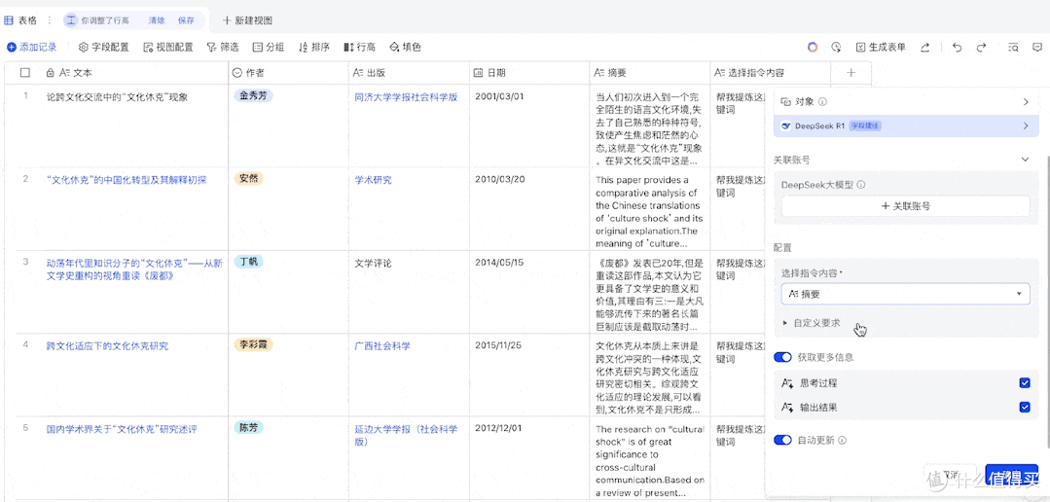Open the 广西社会科学 publication link

click(x=382, y=346)
